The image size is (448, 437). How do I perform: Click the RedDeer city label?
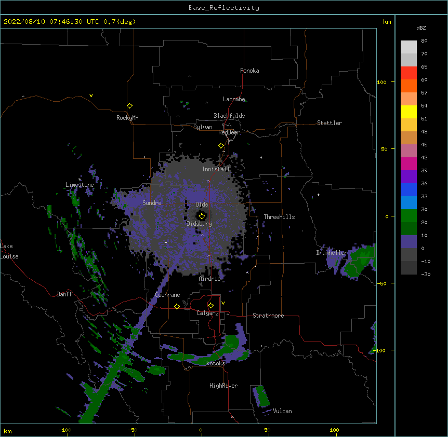click(x=229, y=132)
